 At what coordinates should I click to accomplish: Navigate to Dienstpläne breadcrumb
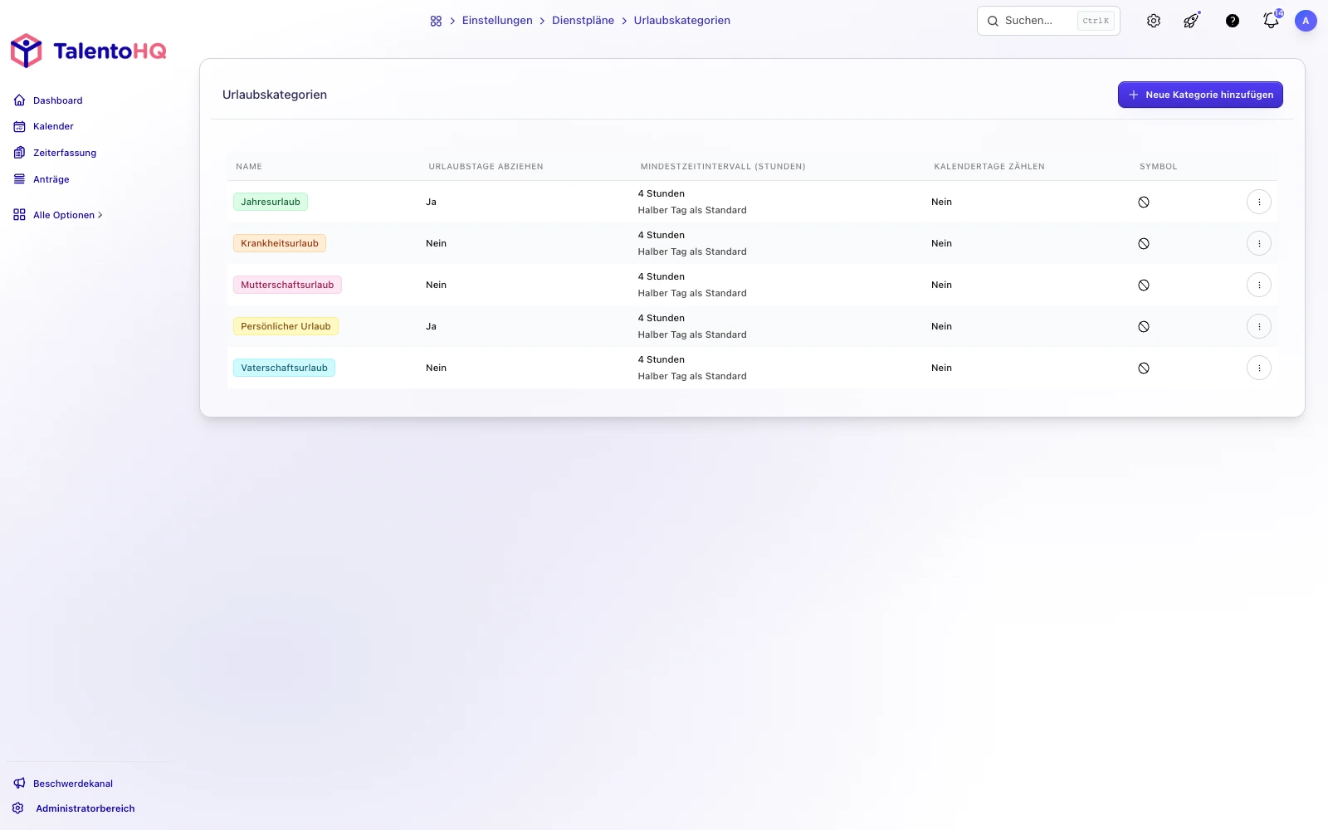[583, 21]
